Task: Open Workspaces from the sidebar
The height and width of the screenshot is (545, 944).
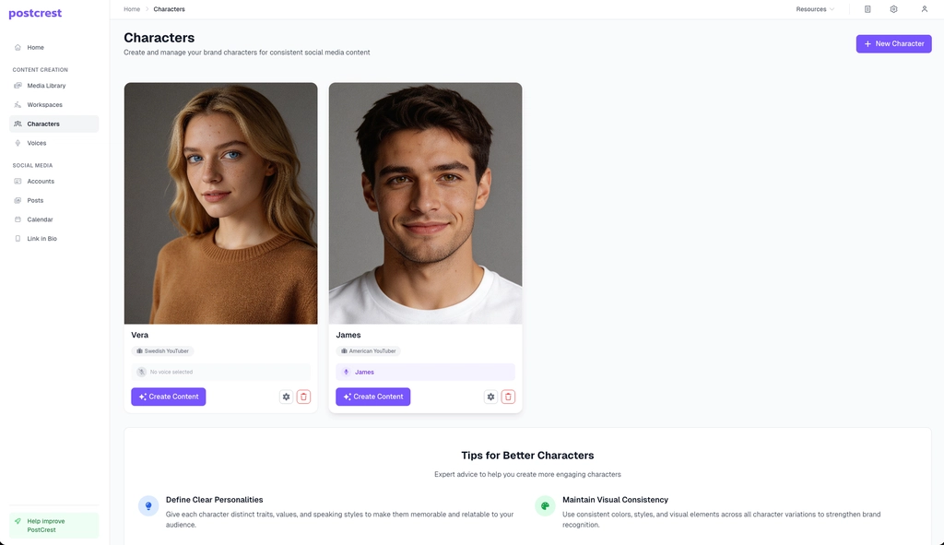Action: [44, 105]
